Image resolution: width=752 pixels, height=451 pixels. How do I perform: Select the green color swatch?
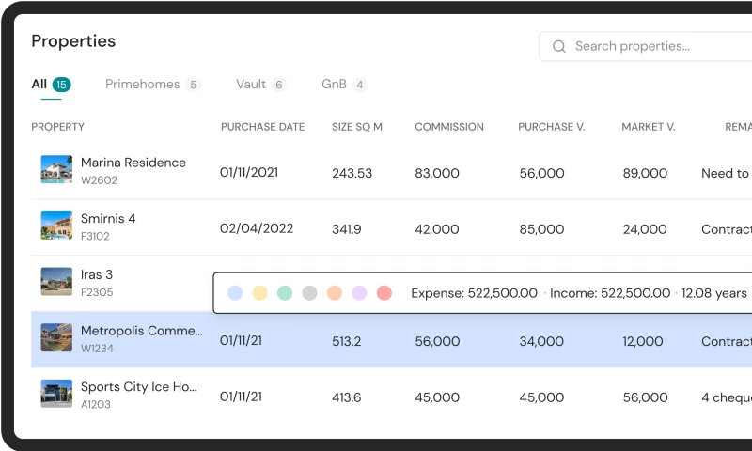[x=285, y=293]
